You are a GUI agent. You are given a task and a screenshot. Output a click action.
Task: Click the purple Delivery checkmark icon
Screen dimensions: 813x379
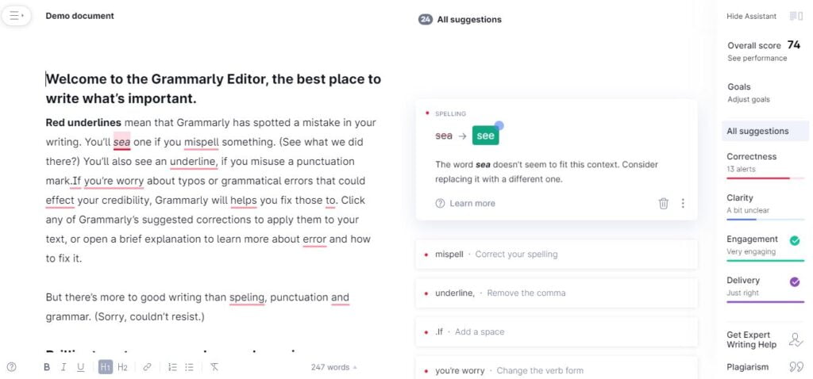[794, 282]
